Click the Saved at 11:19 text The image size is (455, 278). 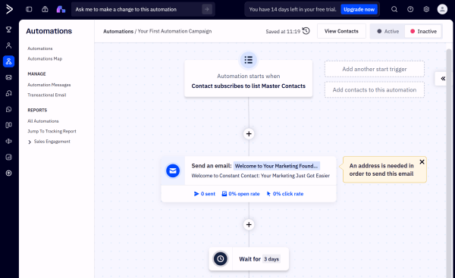click(x=283, y=31)
